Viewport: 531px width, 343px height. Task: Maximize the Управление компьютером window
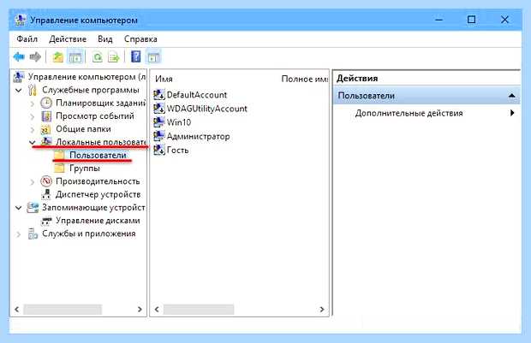coord(471,20)
